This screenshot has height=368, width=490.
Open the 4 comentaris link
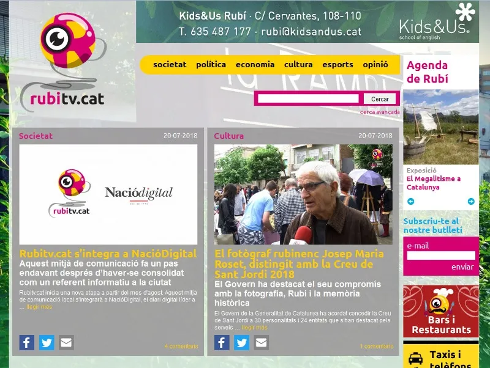pos(181,346)
